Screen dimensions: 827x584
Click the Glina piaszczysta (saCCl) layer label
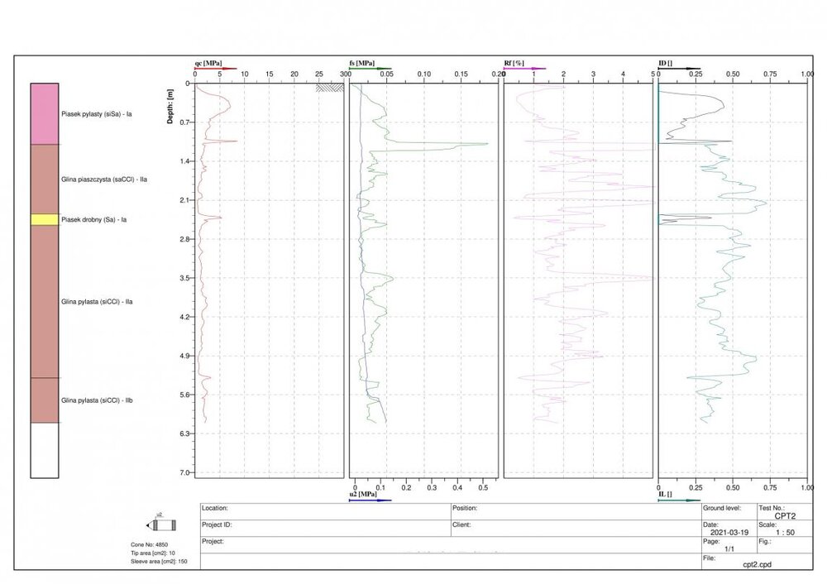pos(103,179)
